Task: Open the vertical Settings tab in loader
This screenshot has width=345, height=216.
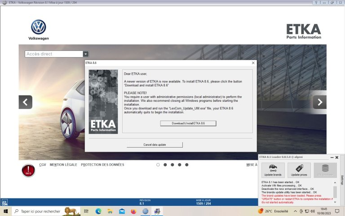Action: [x=342, y=180]
